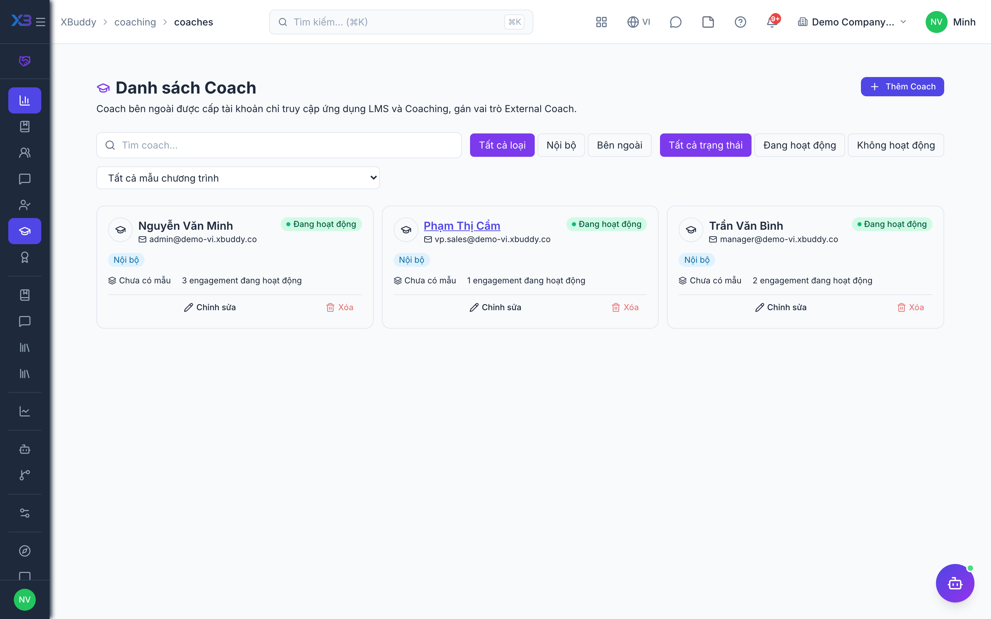Image resolution: width=991 pixels, height=619 pixels.
Task: Open the apps grid icon
Action: coord(601,22)
